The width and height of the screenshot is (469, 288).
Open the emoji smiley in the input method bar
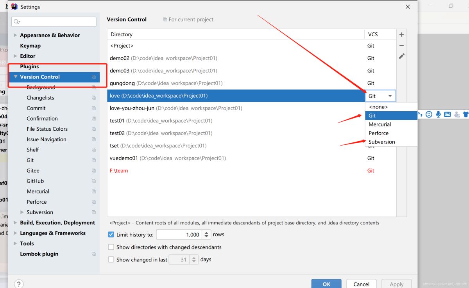click(x=429, y=114)
